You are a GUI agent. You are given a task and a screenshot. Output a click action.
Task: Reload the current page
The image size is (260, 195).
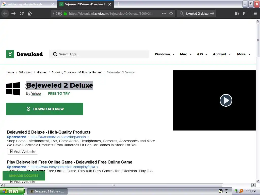[x=22, y=13]
